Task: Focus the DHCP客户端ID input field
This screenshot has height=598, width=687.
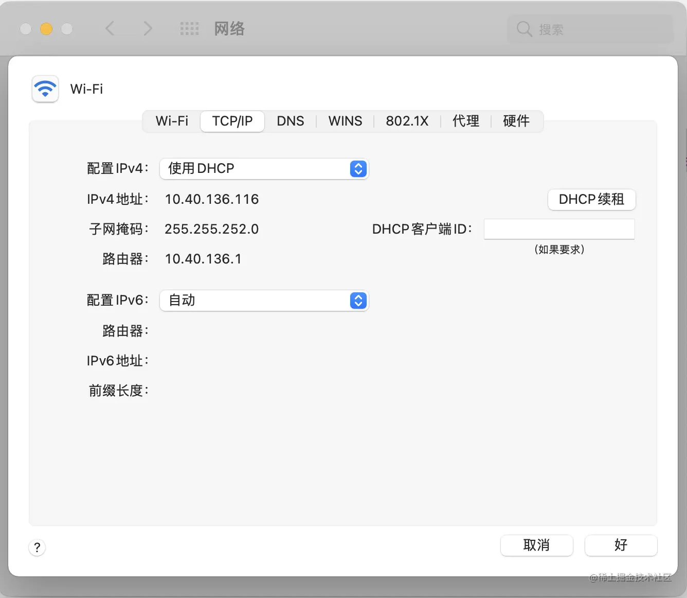Action: tap(559, 229)
